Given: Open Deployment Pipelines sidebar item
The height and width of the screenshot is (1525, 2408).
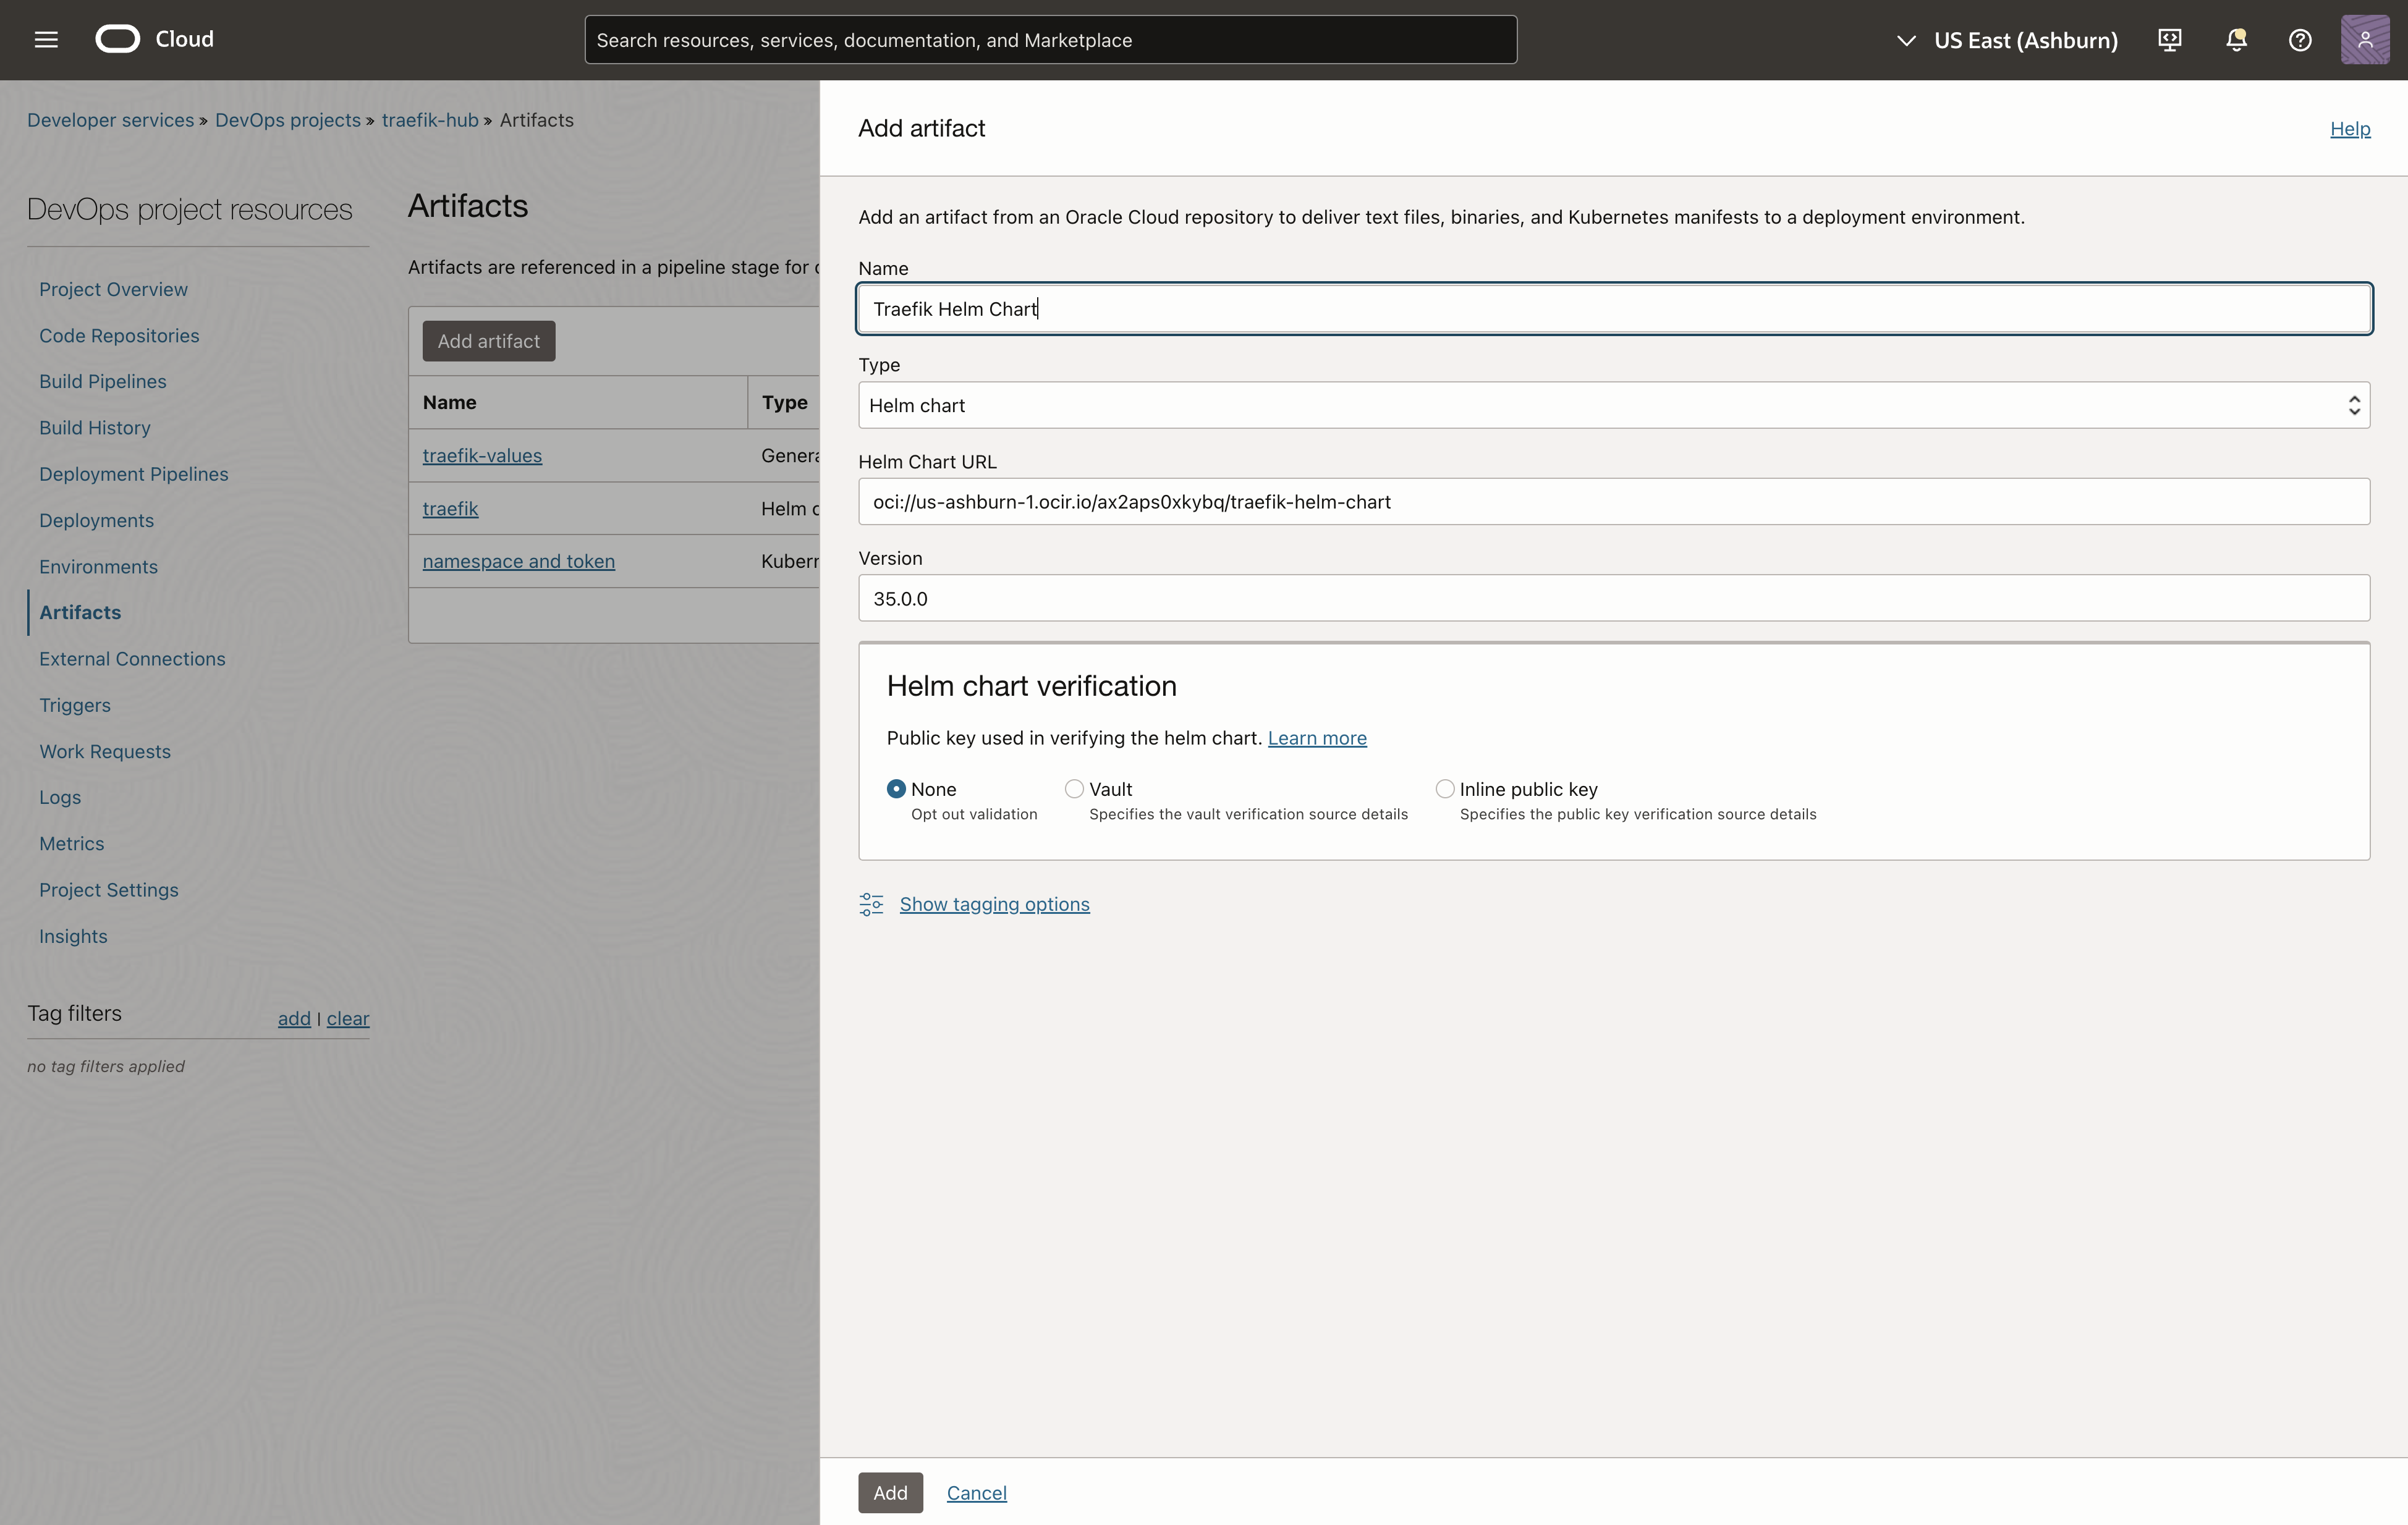Looking at the screenshot, I should (x=134, y=474).
